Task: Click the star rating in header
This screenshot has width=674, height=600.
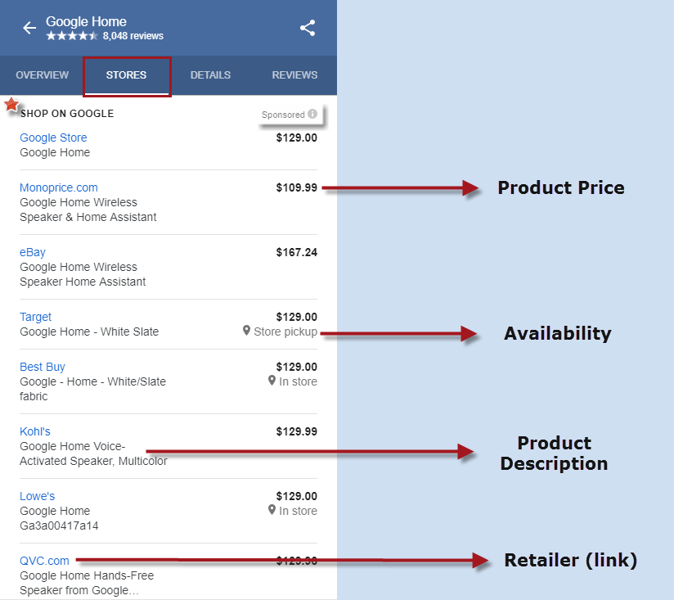Action: (73, 36)
